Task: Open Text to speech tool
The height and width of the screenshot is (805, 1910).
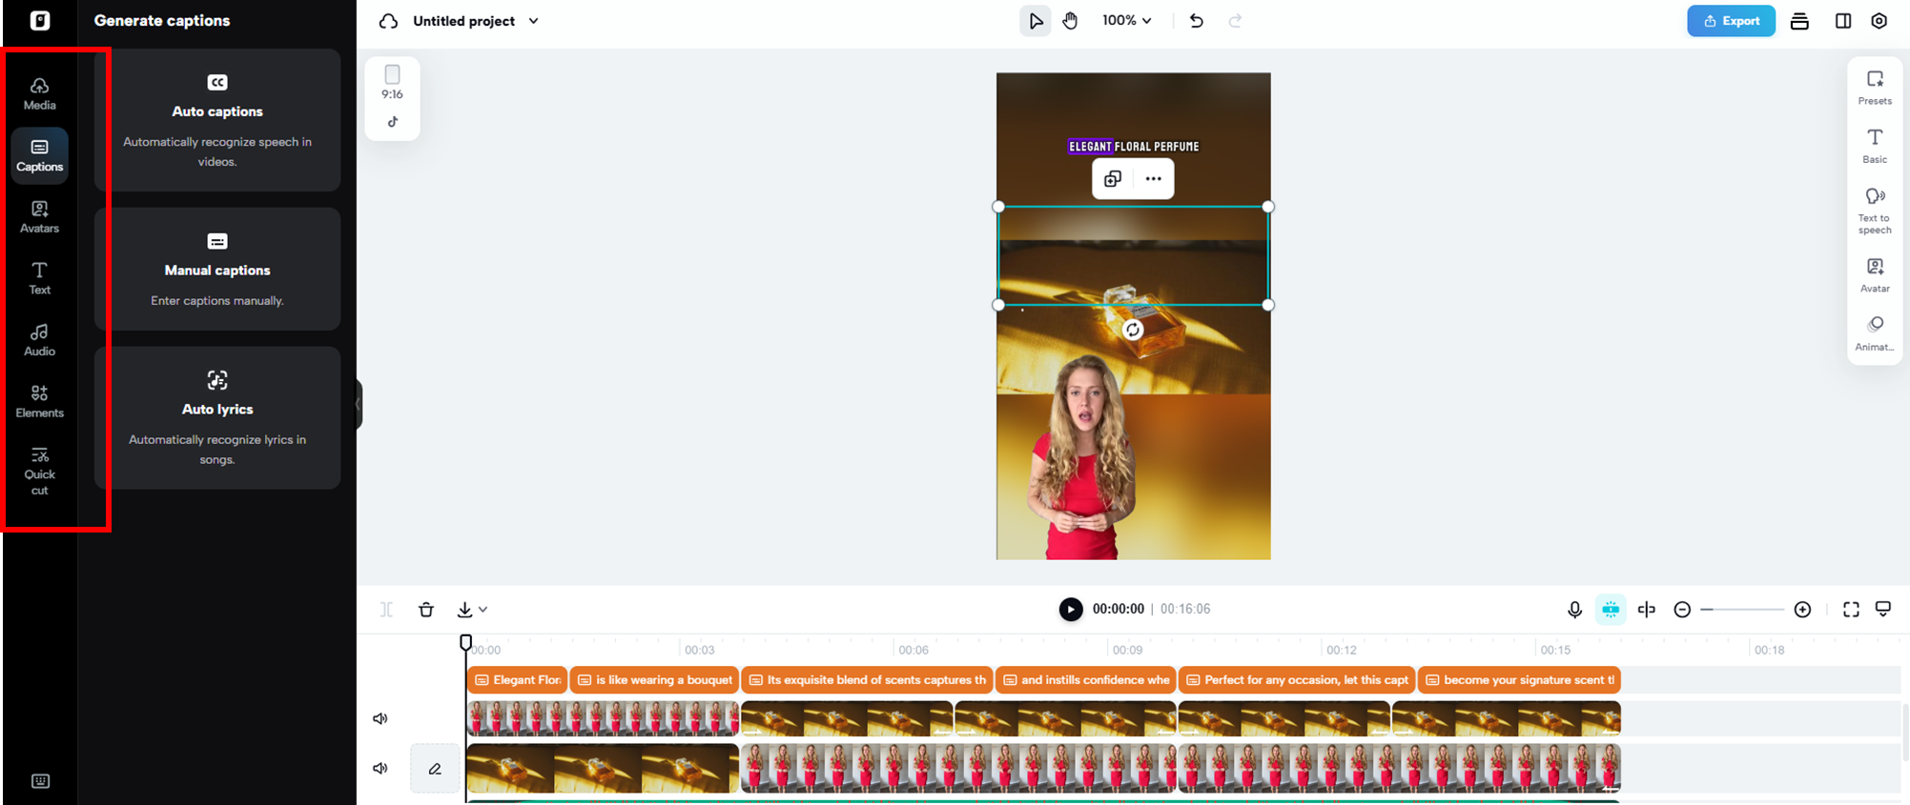Action: [1875, 211]
